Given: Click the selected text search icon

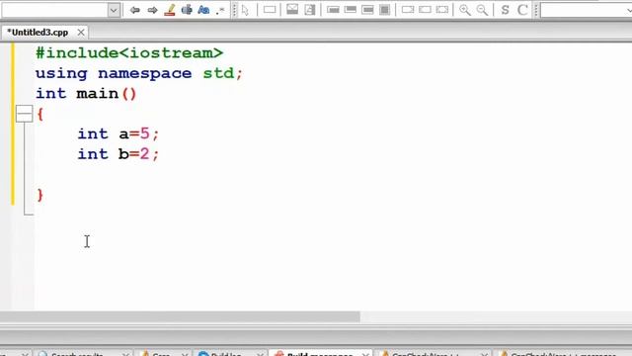Looking at the screenshot, I should [187, 10].
